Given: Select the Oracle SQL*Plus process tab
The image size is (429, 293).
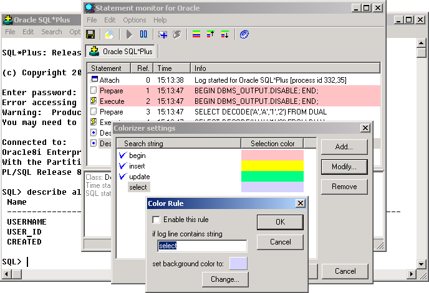Looking at the screenshot, I should click(120, 52).
